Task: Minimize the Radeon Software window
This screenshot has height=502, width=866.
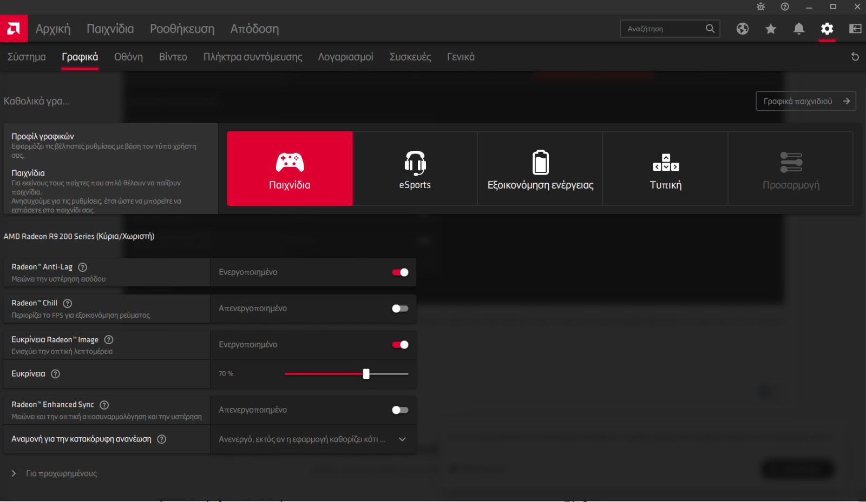Action: pos(809,6)
